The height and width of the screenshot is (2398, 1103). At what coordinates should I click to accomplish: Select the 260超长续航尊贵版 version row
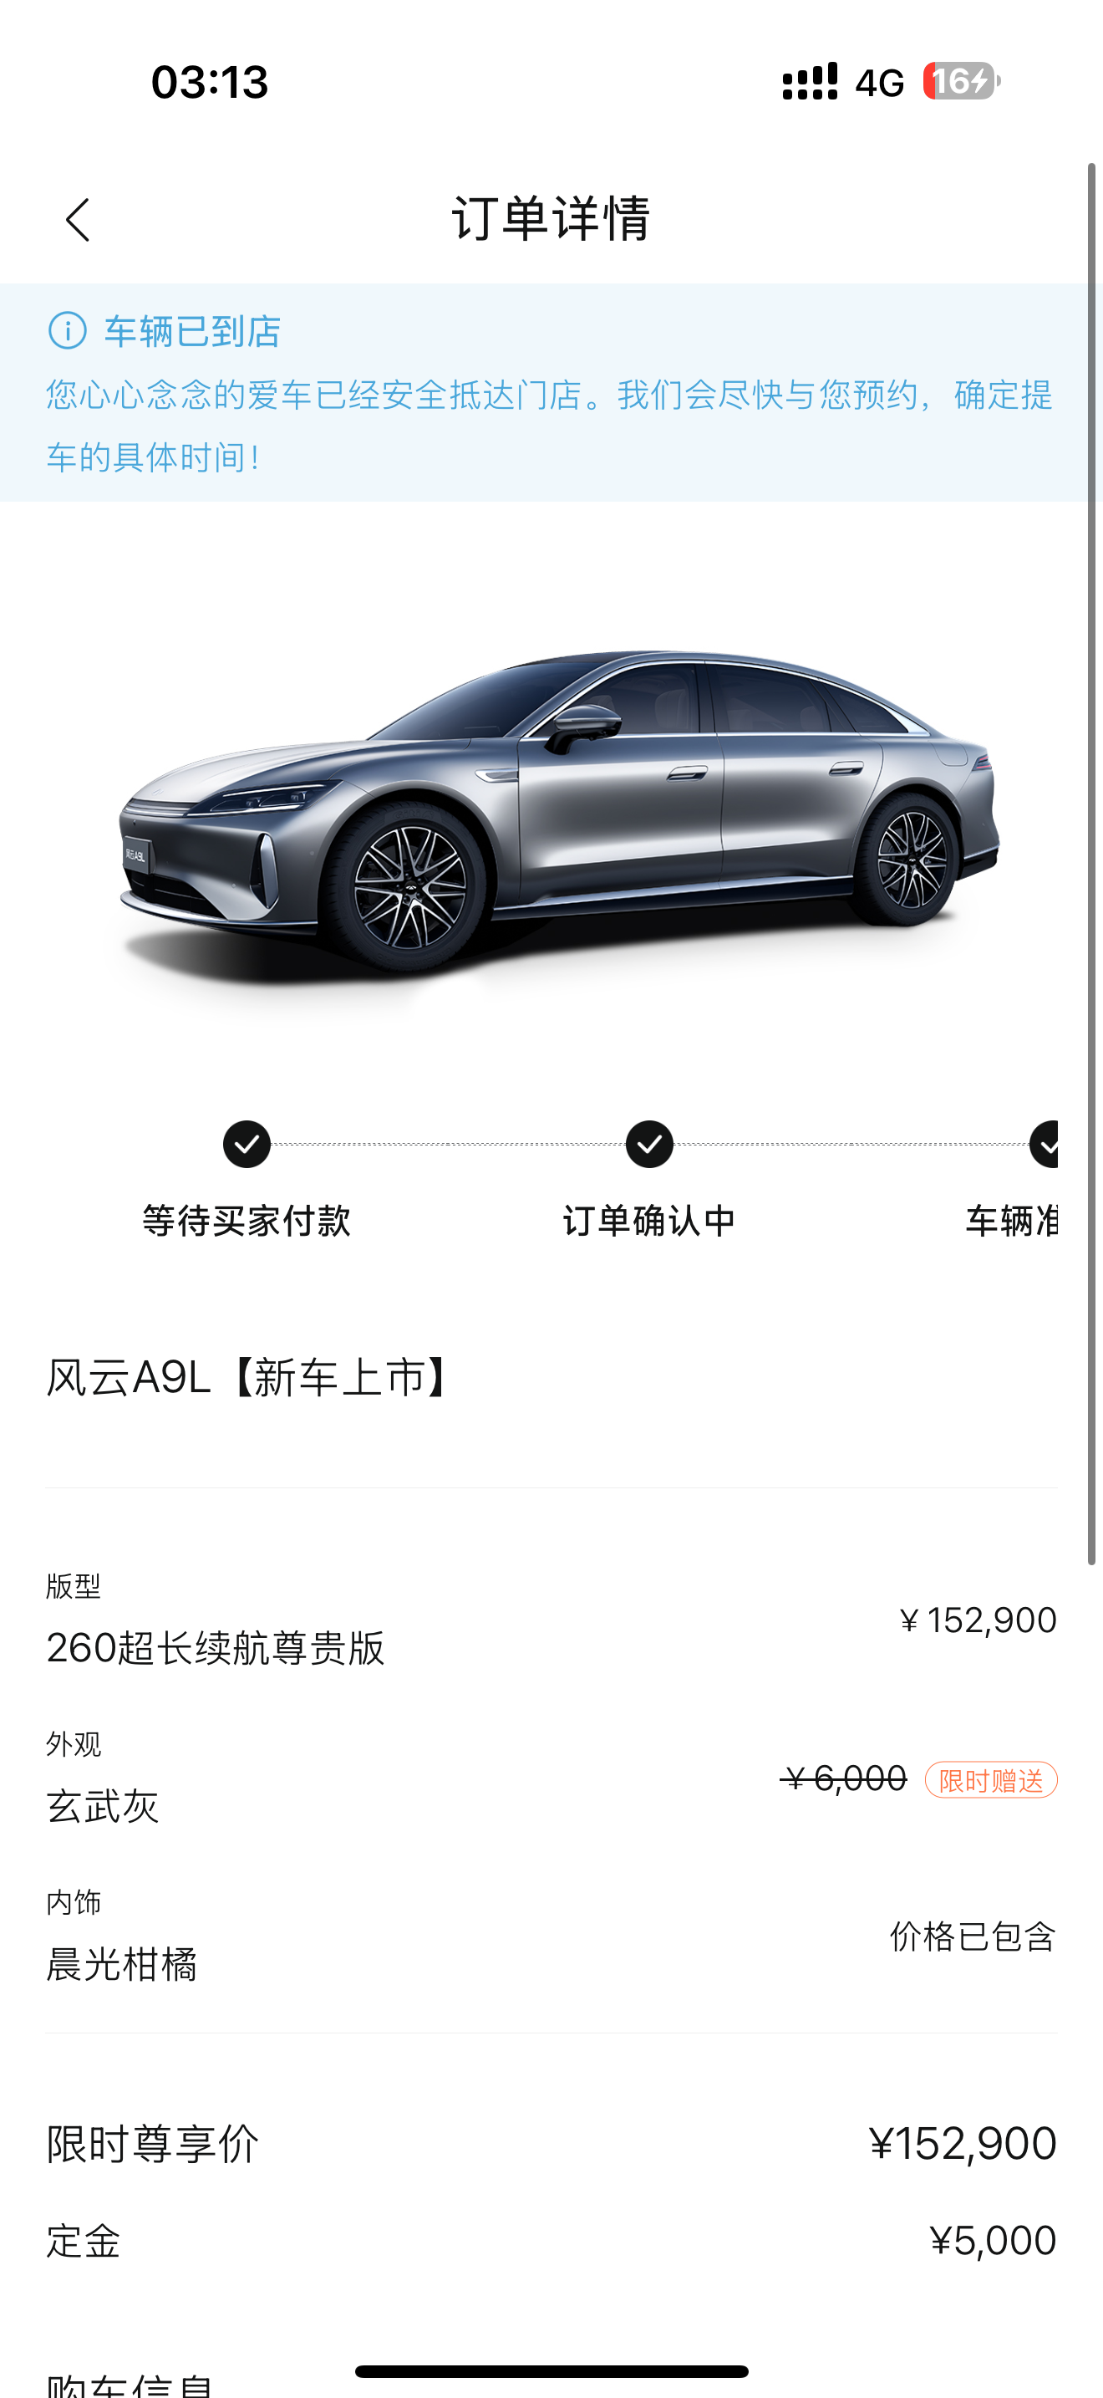pyautogui.click(x=551, y=1621)
